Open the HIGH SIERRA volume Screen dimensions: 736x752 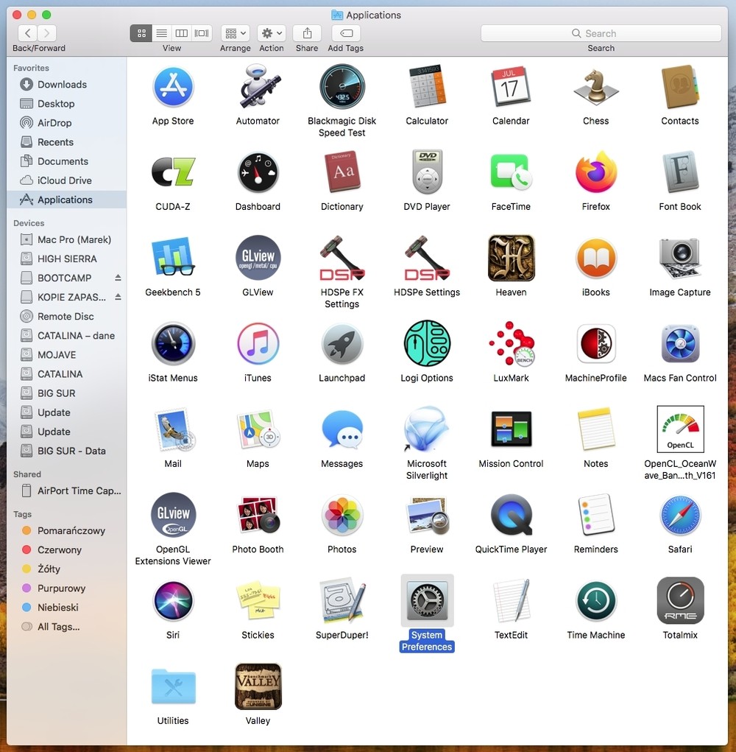click(66, 259)
